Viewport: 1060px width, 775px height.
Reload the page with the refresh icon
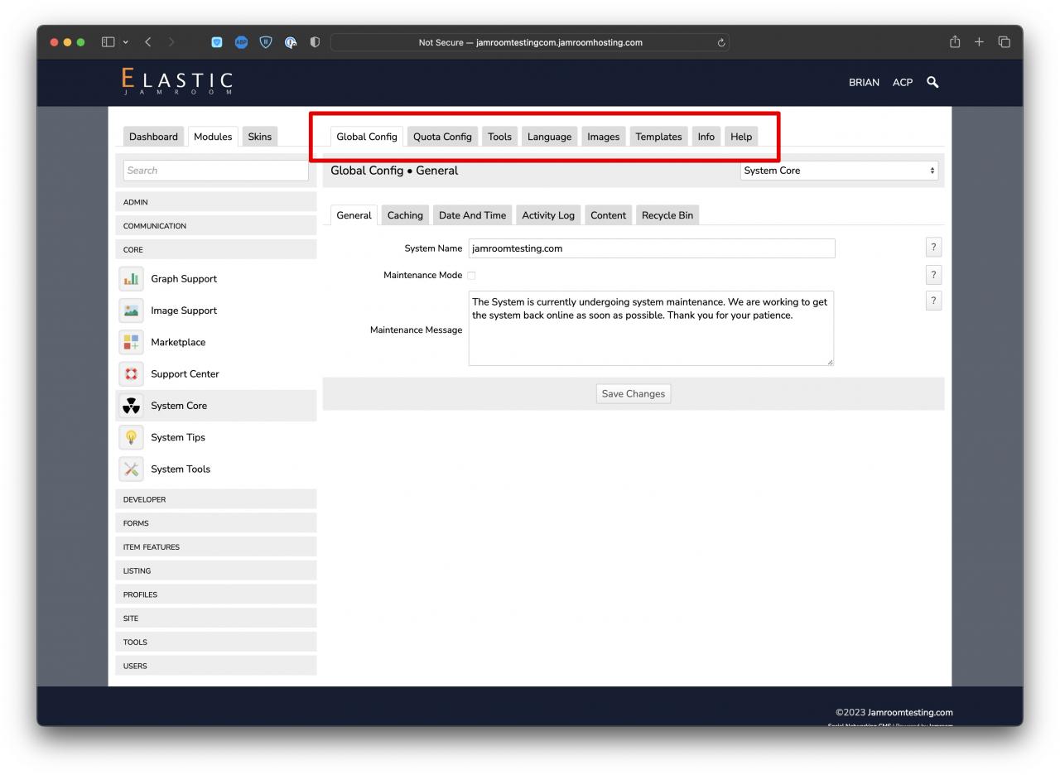tap(721, 43)
